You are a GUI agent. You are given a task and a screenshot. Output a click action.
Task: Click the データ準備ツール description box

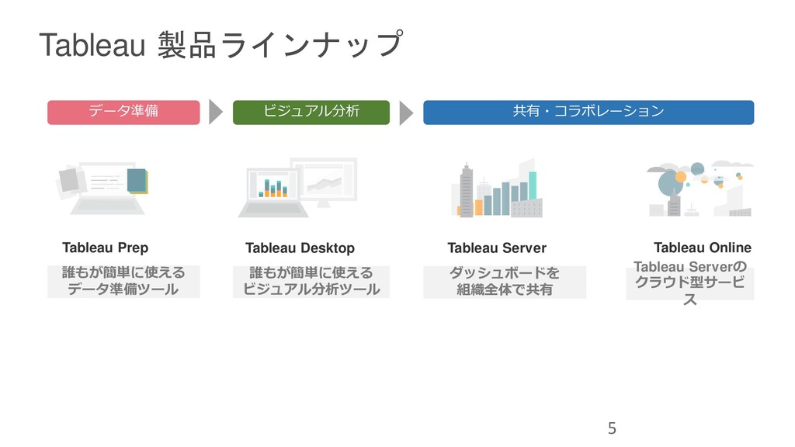click(x=123, y=281)
